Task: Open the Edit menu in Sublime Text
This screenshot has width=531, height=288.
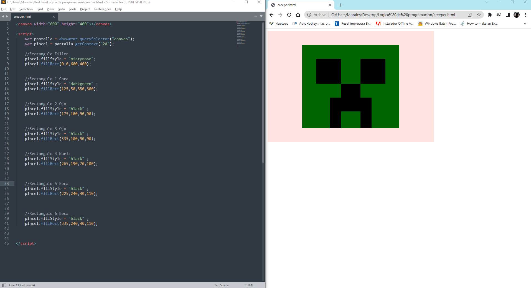Action: coord(13,9)
